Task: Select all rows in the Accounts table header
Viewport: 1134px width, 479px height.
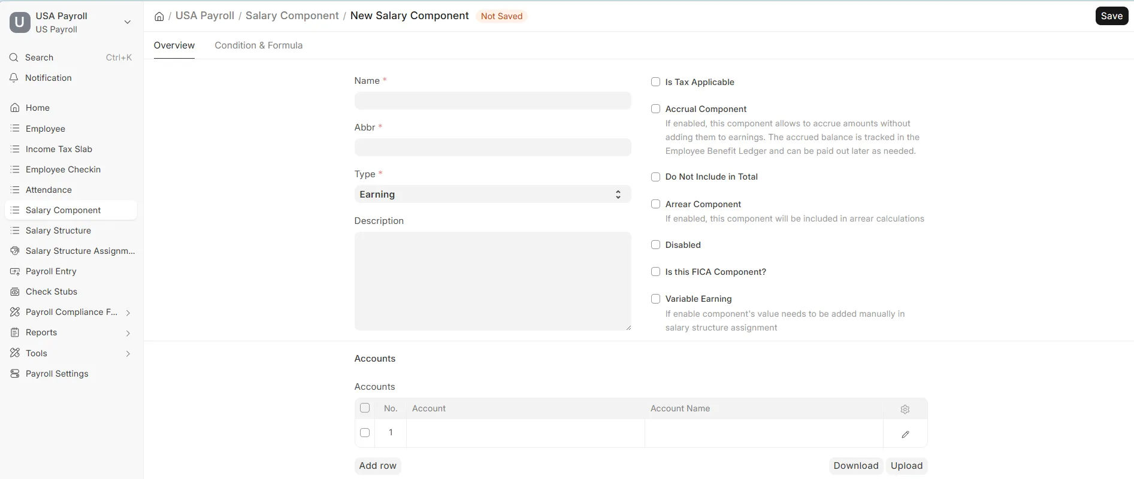Action: (365, 408)
